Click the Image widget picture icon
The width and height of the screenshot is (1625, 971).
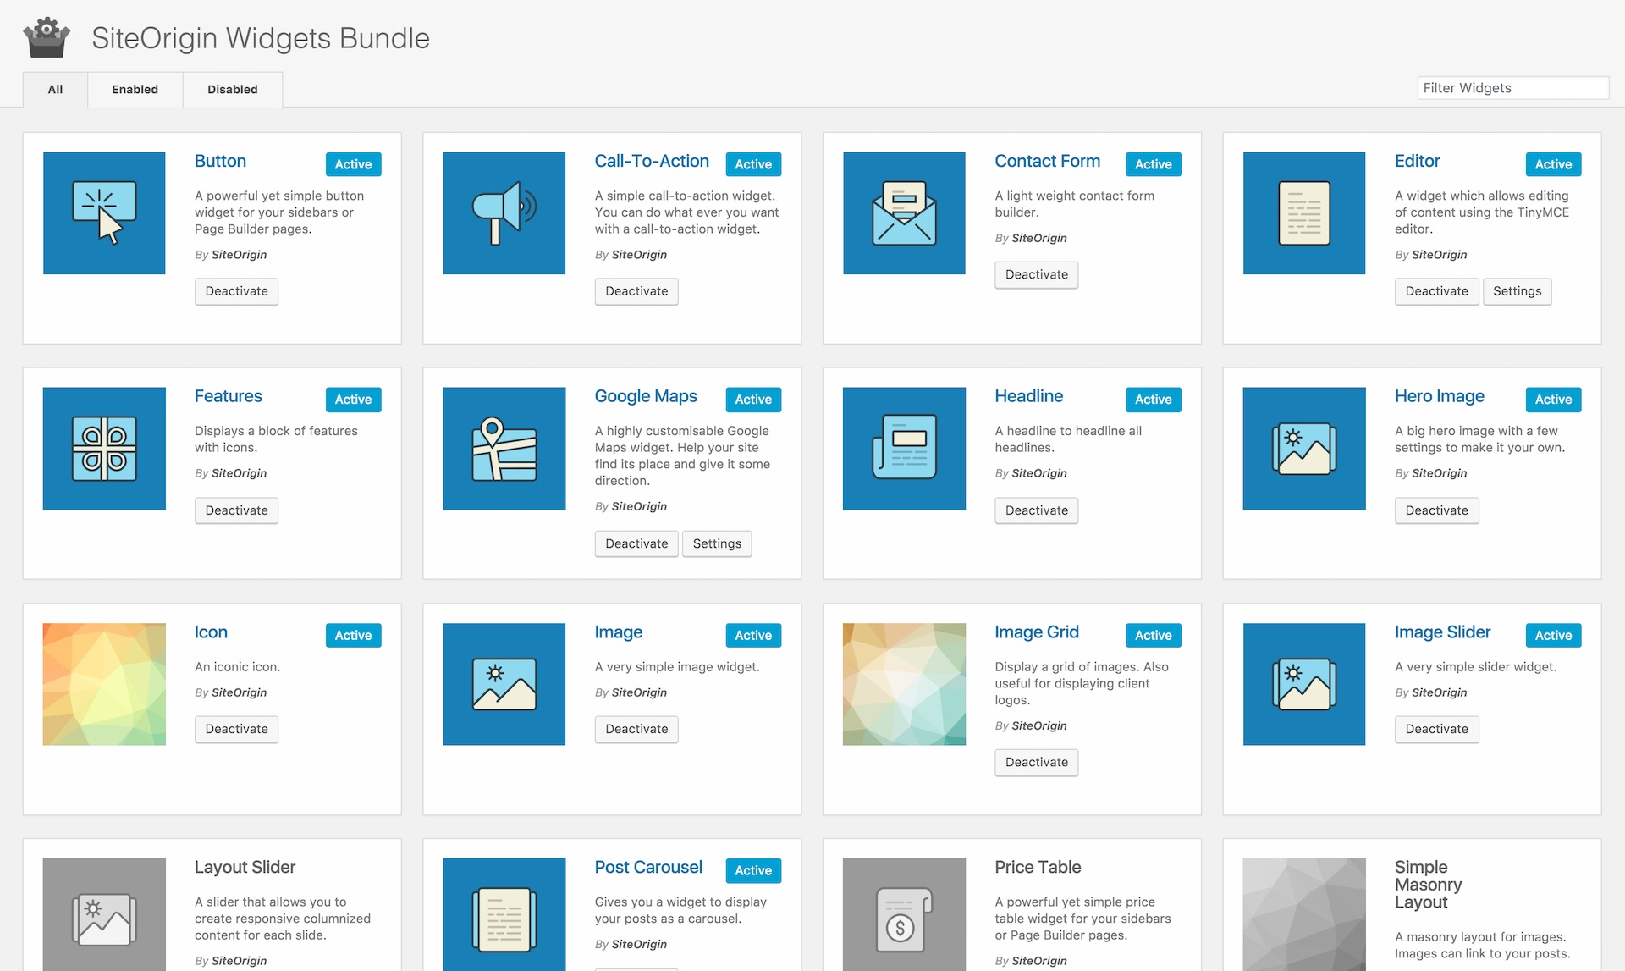pyautogui.click(x=504, y=684)
